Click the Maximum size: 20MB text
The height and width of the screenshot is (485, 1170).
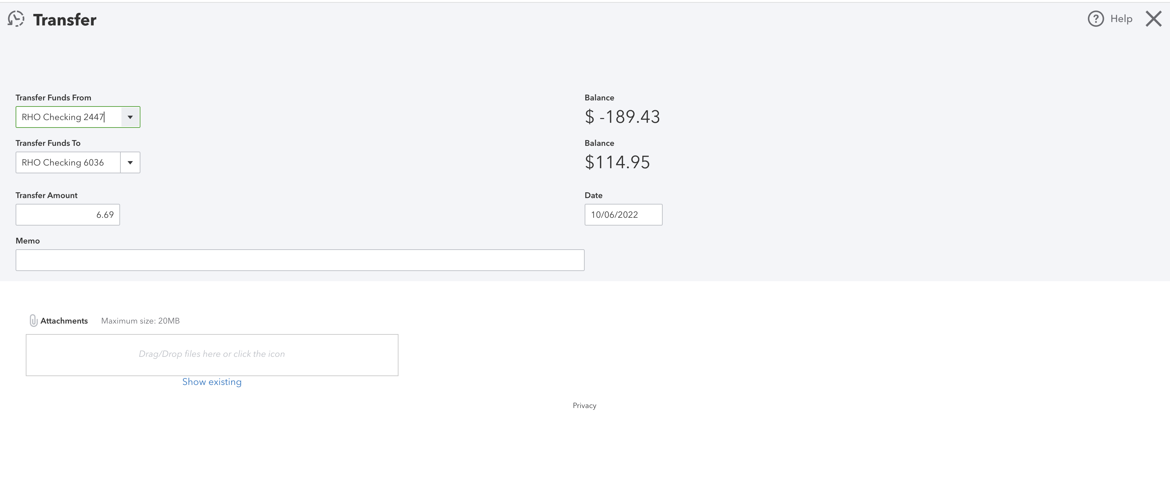point(140,321)
